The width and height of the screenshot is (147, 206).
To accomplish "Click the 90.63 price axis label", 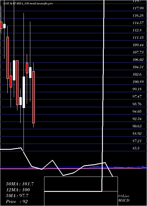I will point(137,126).
